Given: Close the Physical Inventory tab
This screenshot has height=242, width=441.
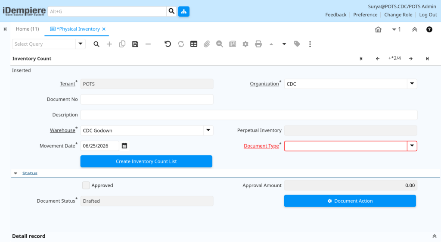Looking at the screenshot, I should [x=104, y=29].
